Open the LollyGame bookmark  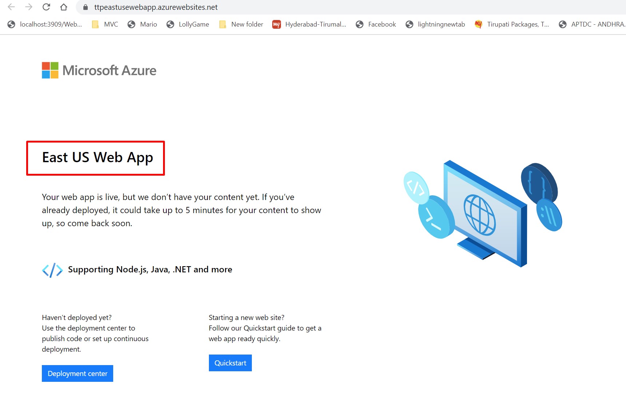[x=188, y=24]
